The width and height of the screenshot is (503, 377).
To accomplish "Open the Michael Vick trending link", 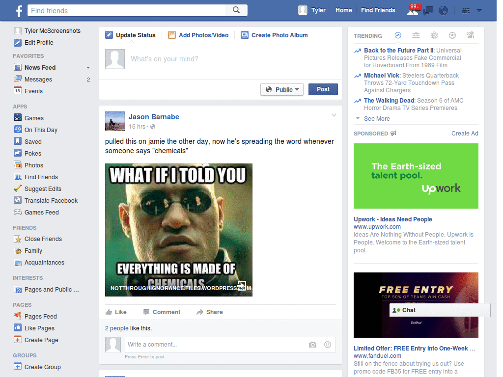I will 381,75.
